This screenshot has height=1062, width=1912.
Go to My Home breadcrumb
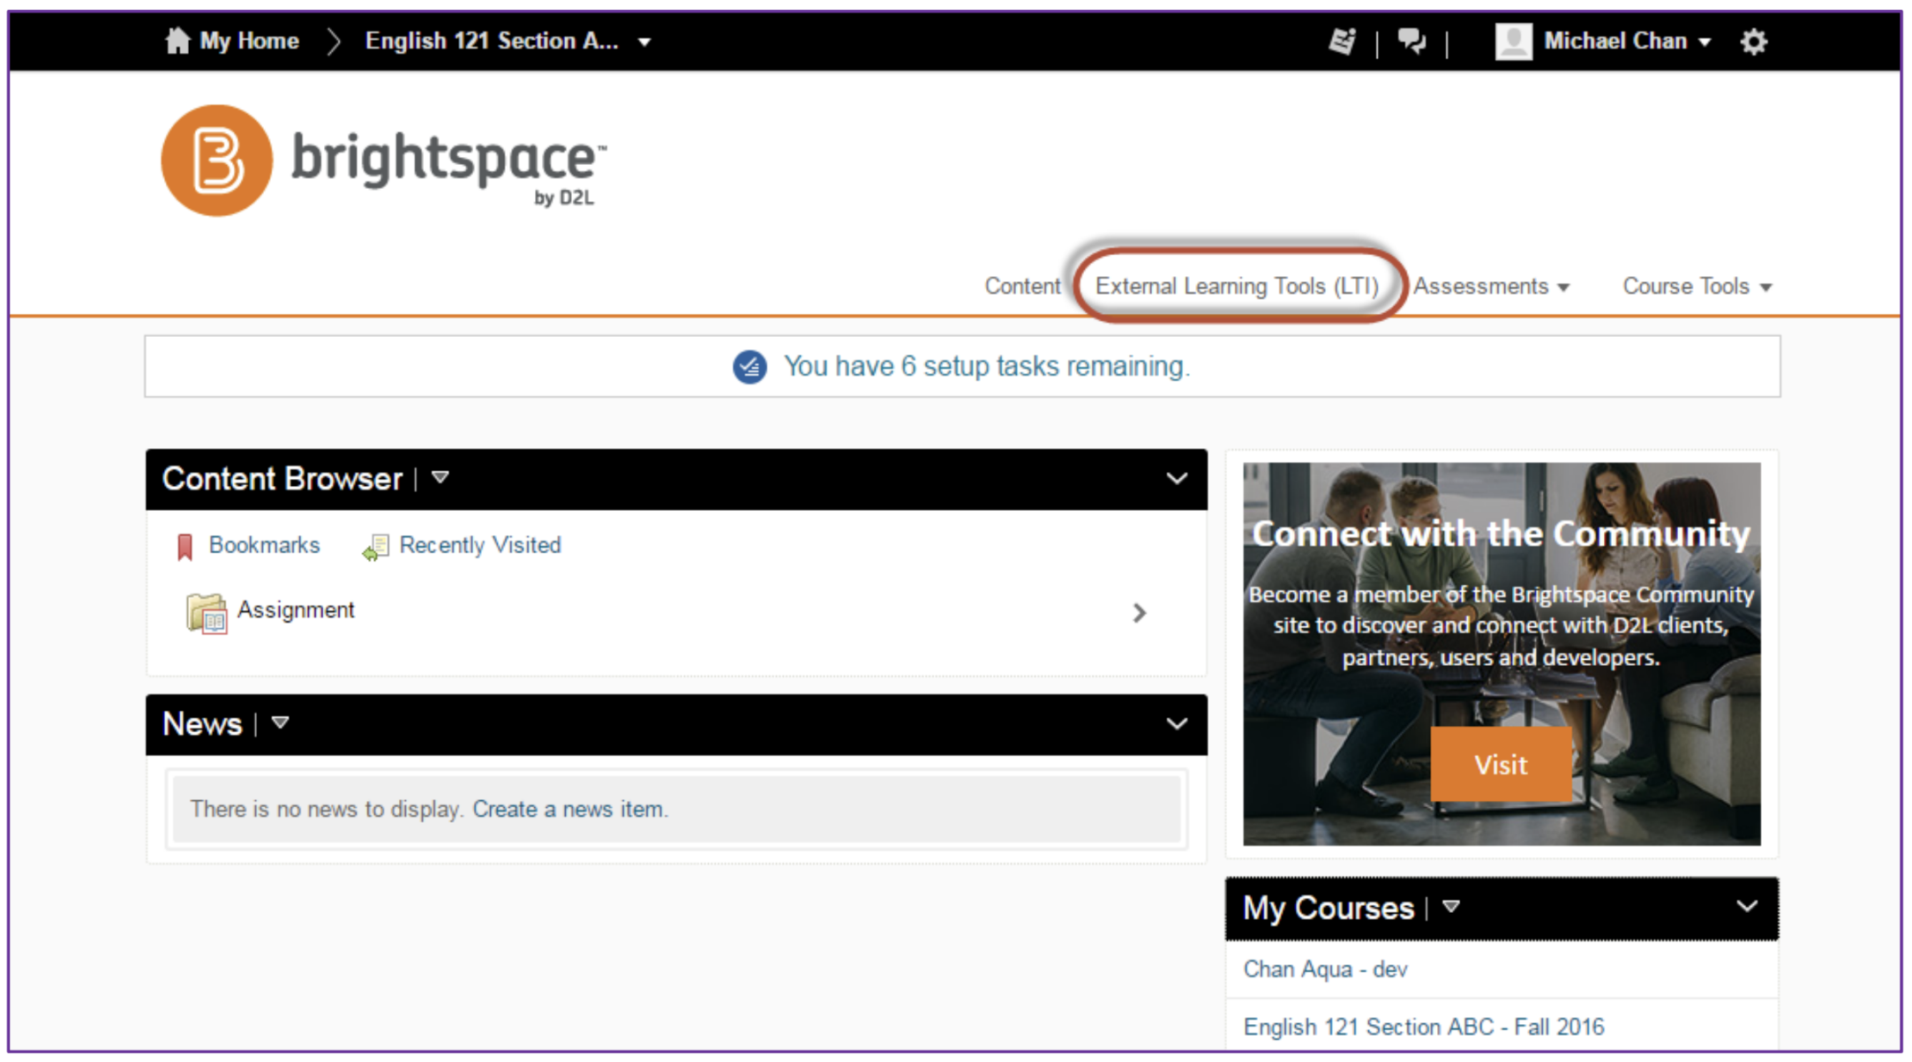click(x=249, y=41)
